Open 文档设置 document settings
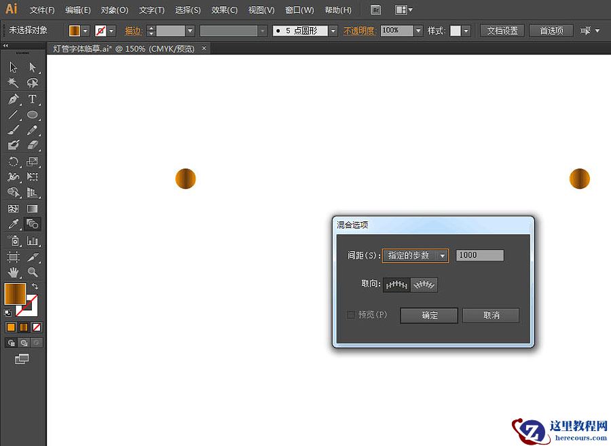The width and height of the screenshot is (611, 446). click(x=501, y=30)
